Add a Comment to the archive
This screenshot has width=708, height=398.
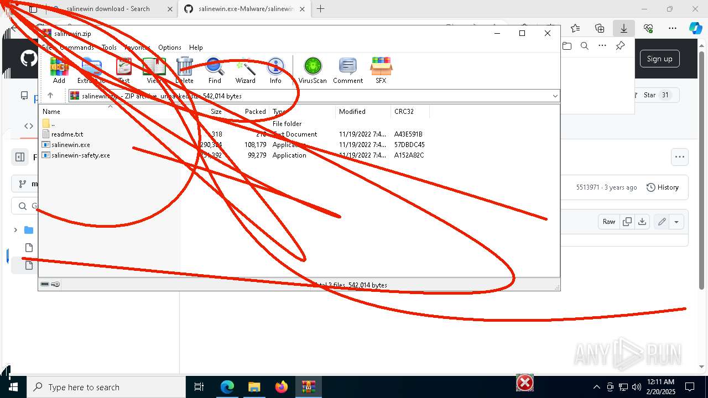point(348,70)
